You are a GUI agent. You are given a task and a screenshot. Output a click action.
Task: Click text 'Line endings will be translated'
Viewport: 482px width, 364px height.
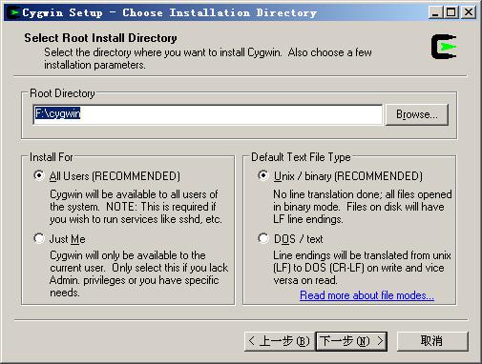pos(341,255)
